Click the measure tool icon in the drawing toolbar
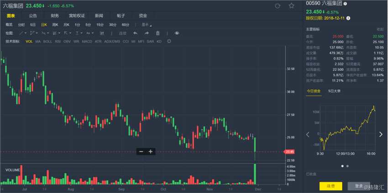Image resolution: width=388 pixels, height=193 pixels. click(x=102, y=33)
